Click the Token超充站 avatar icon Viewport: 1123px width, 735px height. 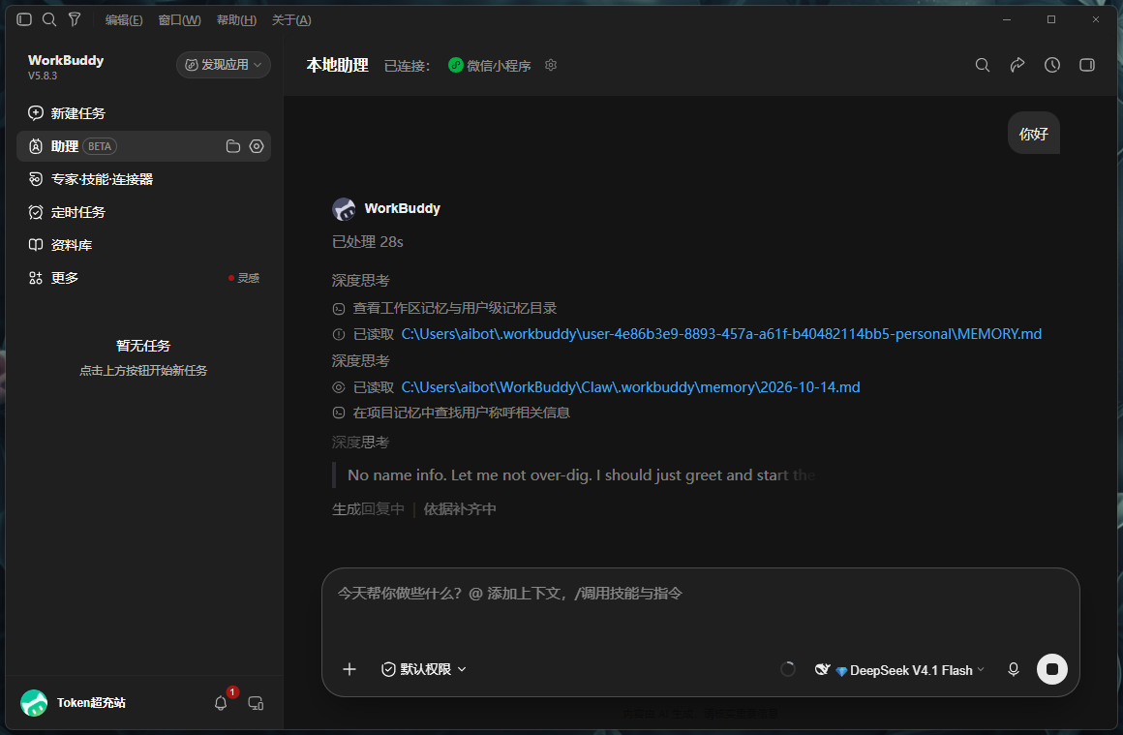[34, 703]
